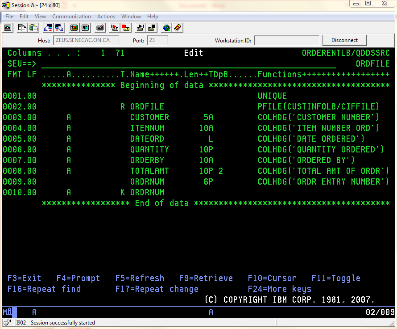Screen dimensions: 397x329
Task: Copy selected text to the clipboard
Action: click(22, 28)
